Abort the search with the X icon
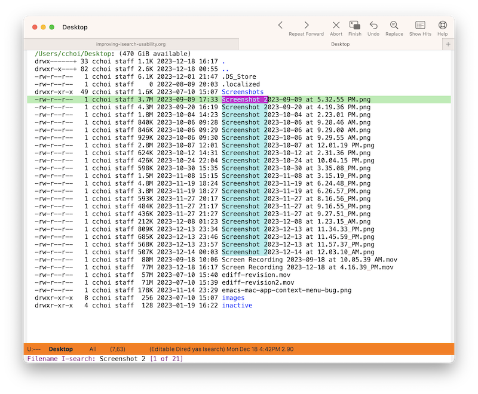 pyautogui.click(x=336, y=25)
